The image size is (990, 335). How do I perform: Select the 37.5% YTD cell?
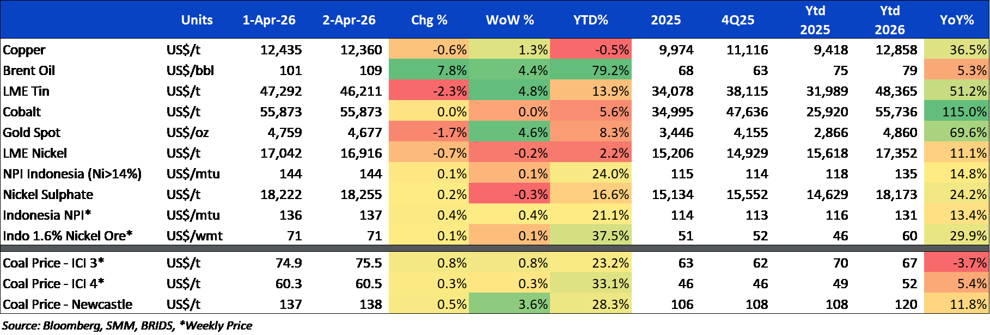[x=591, y=236]
